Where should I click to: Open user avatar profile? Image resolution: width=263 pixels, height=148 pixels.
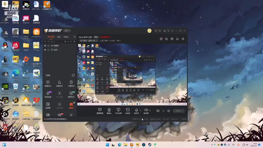150,31
